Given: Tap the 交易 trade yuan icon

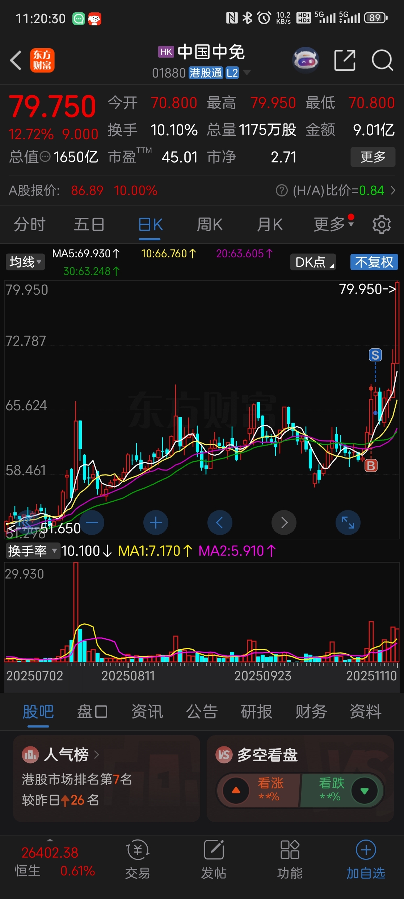Looking at the screenshot, I should click(138, 850).
